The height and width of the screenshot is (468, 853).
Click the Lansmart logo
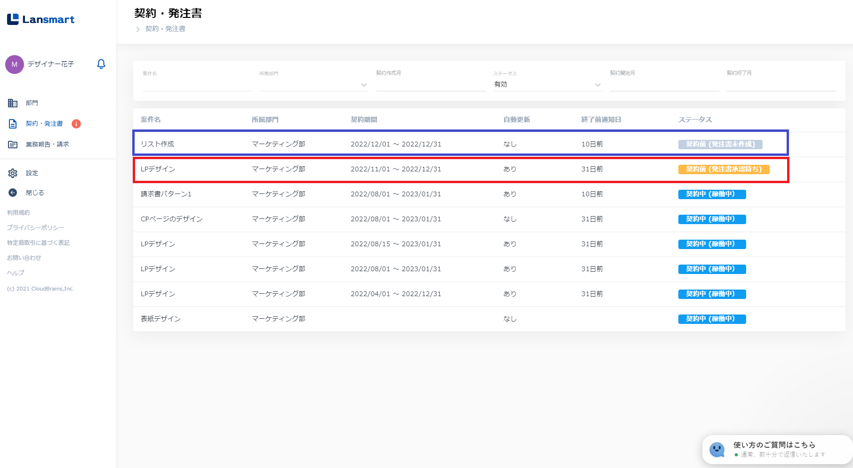point(41,19)
